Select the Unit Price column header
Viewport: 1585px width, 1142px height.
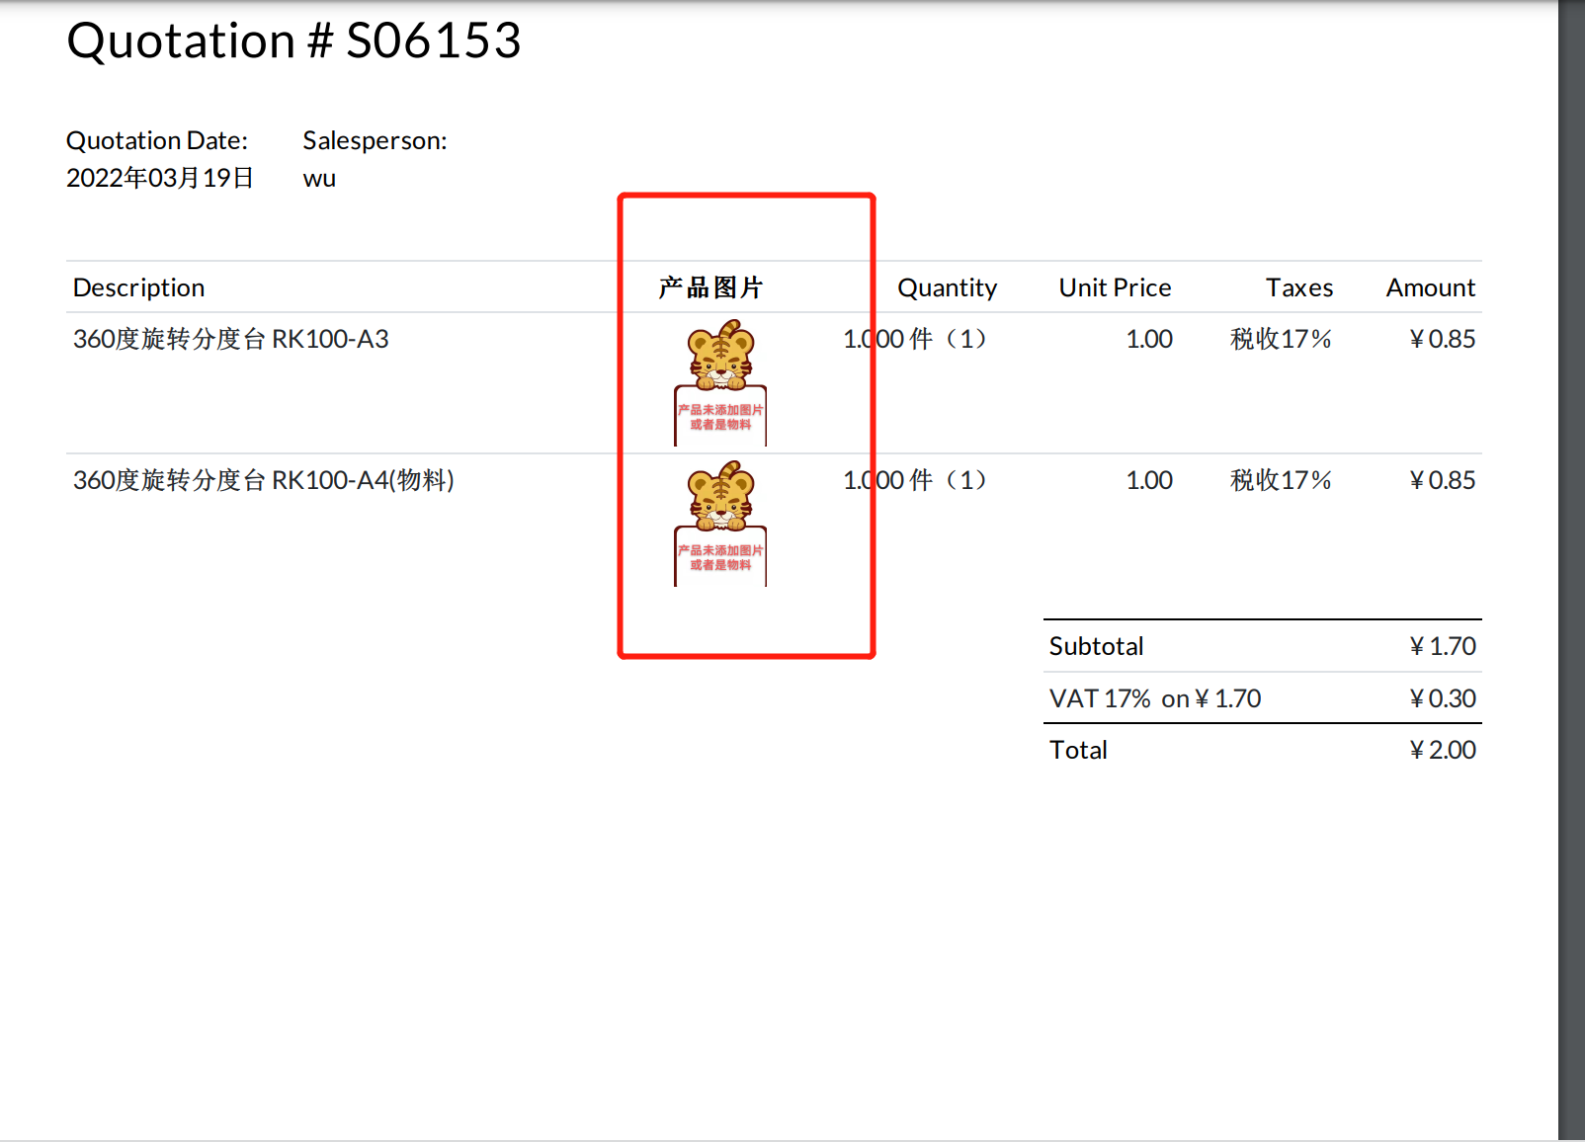click(1114, 286)
